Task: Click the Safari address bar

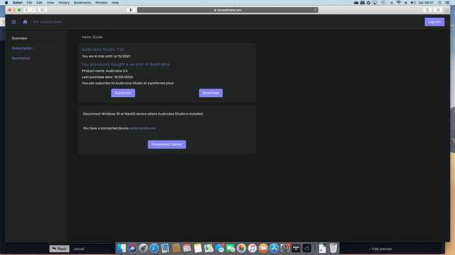Action: point(228,10)
